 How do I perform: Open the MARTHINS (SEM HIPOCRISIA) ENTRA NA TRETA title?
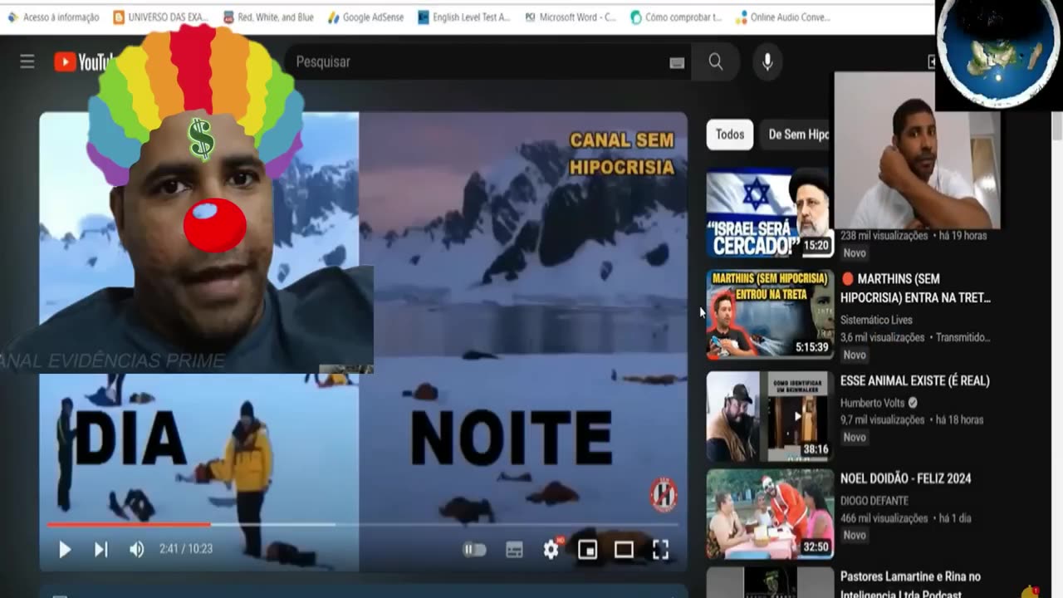(915, 288)
